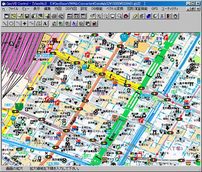The width and height of the screenshot is (202, 172).
Task: Click the green Y shield marker on map
Action: point(19,106)
